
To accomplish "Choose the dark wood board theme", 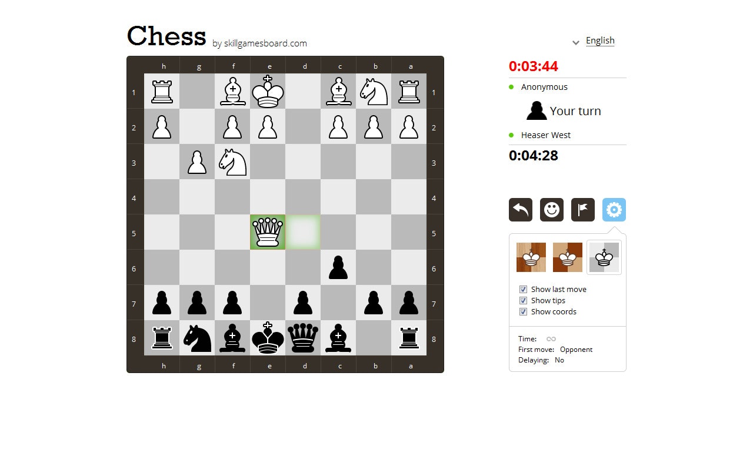I will pyautogui.click(x=568, y=257).
